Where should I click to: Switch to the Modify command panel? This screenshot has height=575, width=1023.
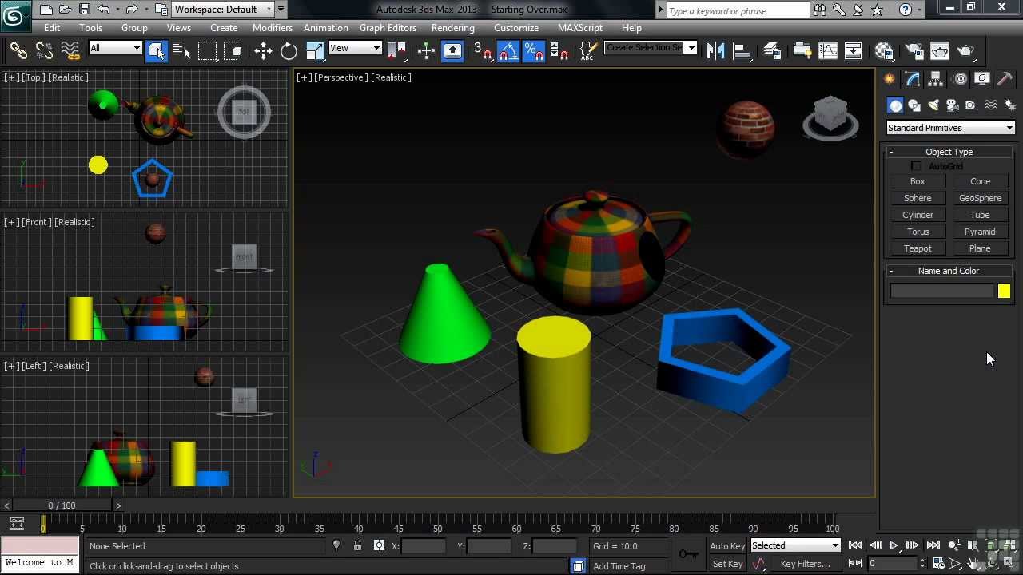pos(913,79)
